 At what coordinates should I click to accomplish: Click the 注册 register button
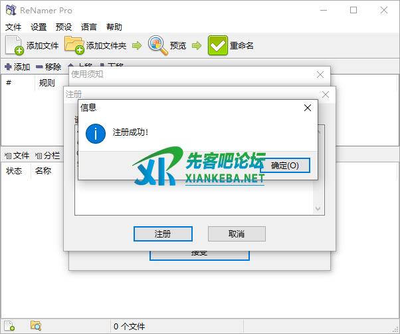pyautogui.click(x=163, y=234)
